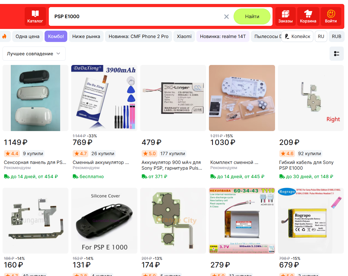348x276 pixels.
Task: Open the RUB currency selector
Action: click(x=337, y=36)
